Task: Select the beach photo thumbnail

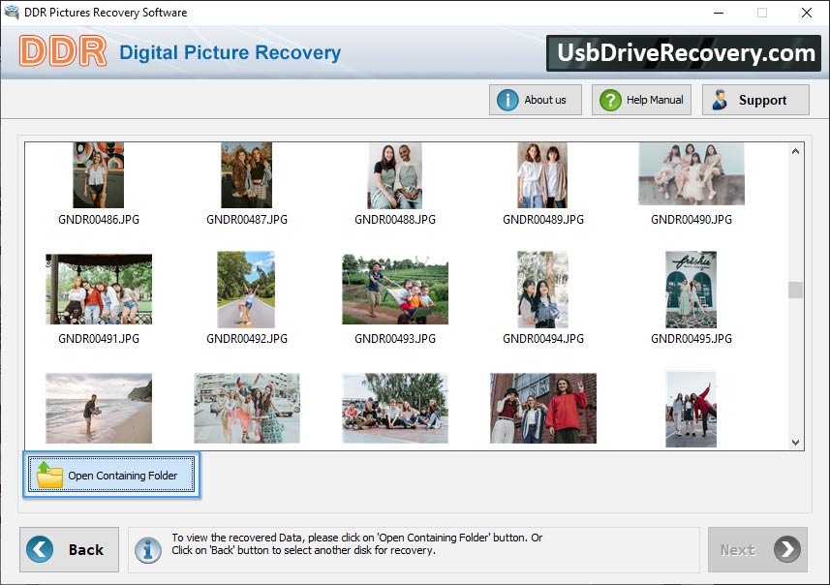Action: 99,408
